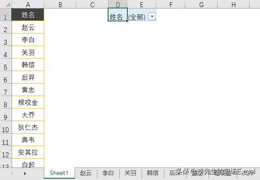Select cell A11 with 典韦
This screenshot has height=180, width=260.
(x=28, y=140)
